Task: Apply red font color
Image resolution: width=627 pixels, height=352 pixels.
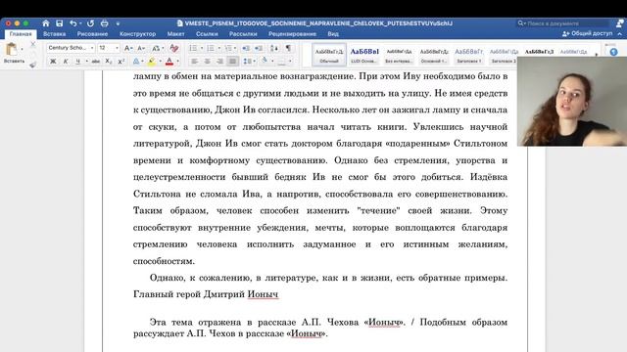Action: click(x=169, y=62)
